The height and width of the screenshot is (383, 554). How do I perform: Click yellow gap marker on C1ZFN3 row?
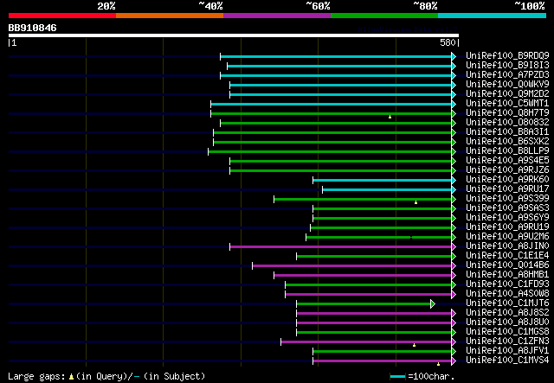point(414,345)
